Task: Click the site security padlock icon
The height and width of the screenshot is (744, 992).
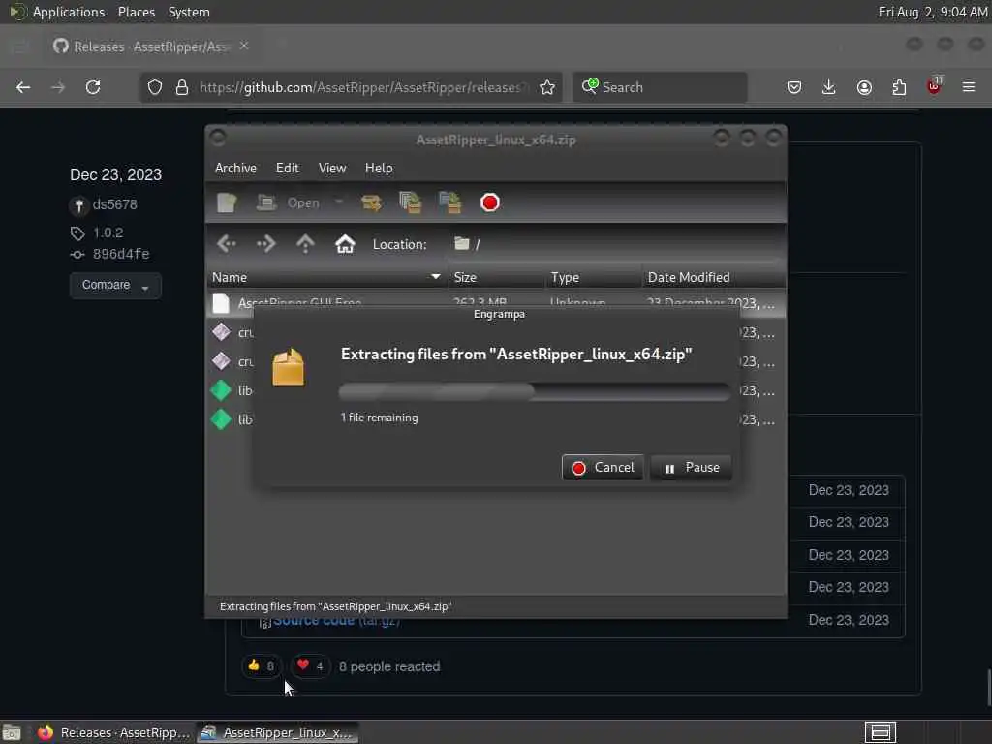Action: (x=182, y=87)
